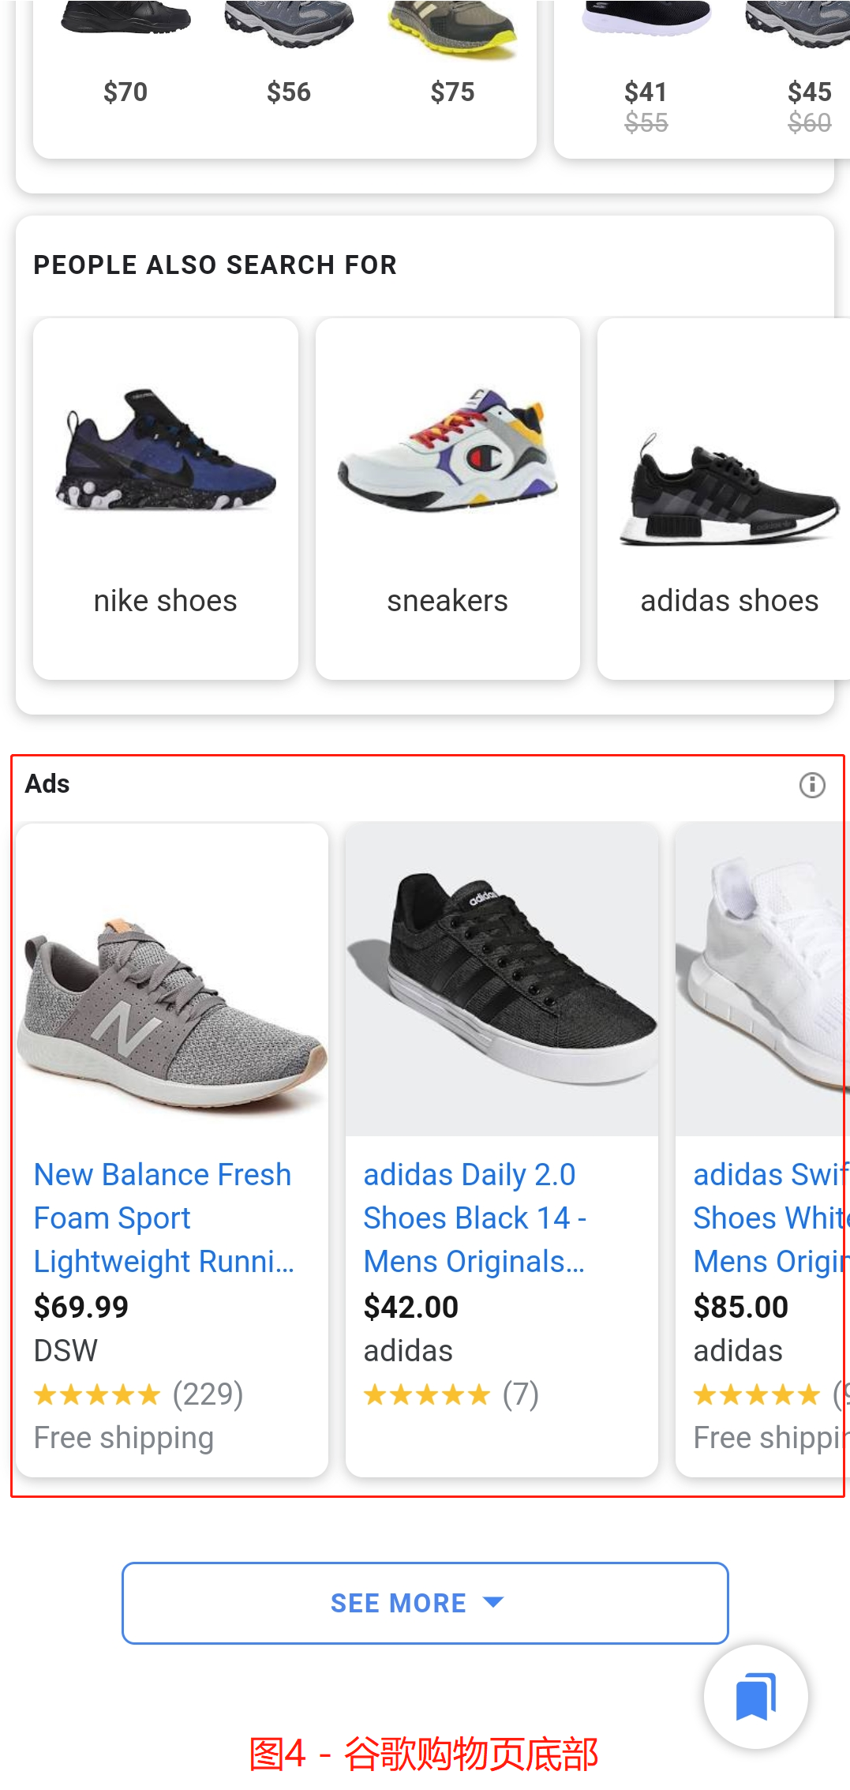Click the black adidas Daily shoe image
The width and height of the screenshot is (850, 1790).
point(502,979)
